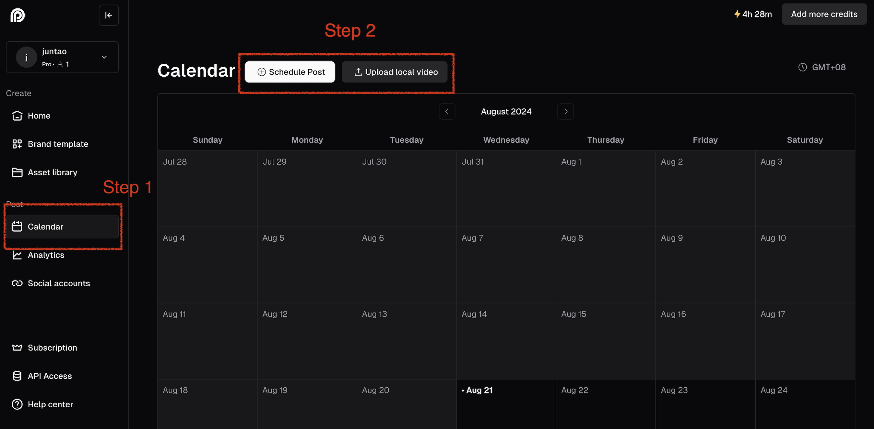
Task: Select the Jul 28 calendar cell
Action: 208,189
